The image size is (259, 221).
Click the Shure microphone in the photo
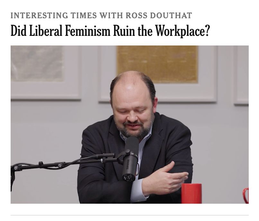click(130, 160)
